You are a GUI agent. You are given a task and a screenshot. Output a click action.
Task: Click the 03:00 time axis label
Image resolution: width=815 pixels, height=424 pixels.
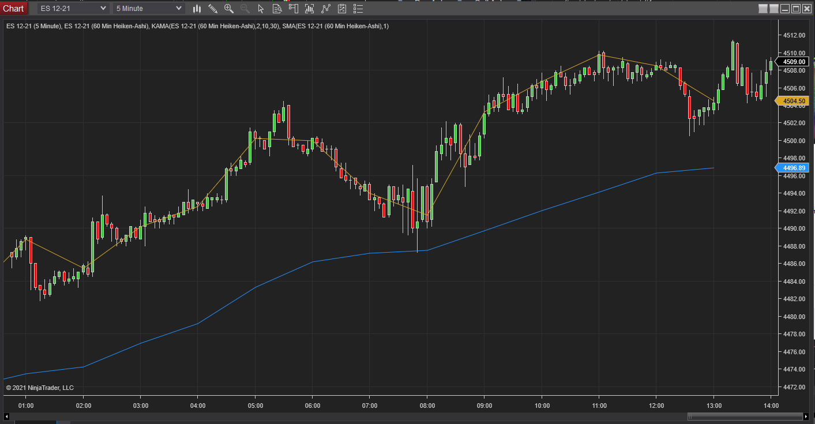141,406
